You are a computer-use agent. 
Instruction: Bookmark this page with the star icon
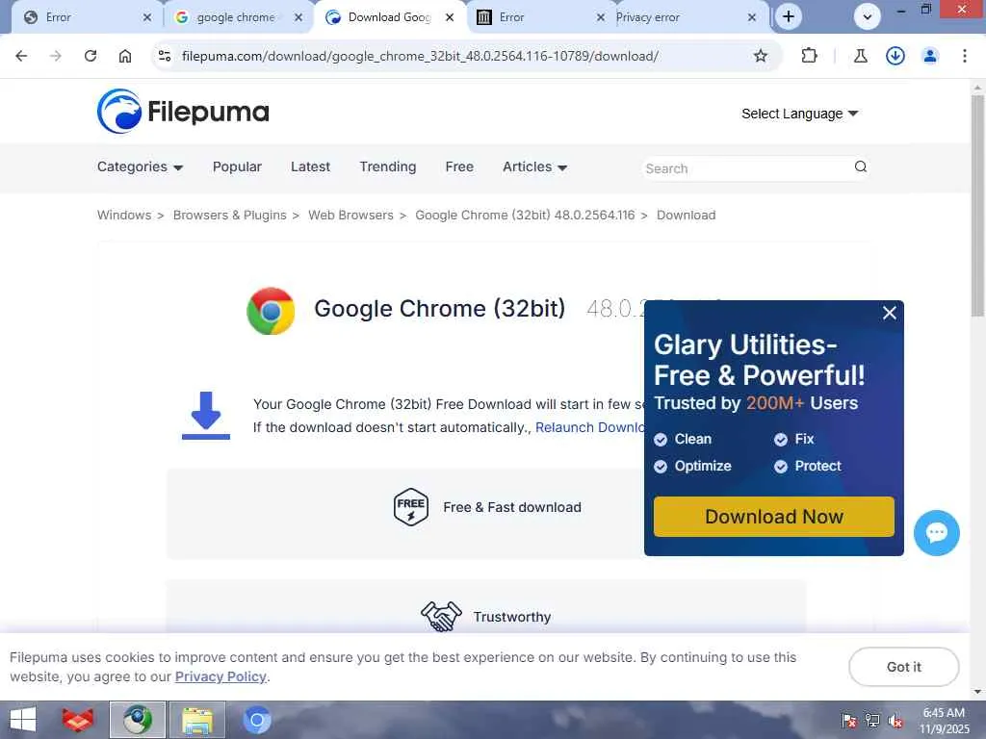coord(761,56)
